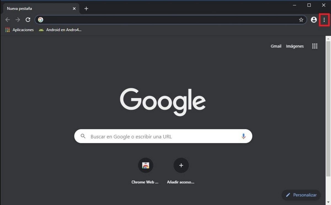331x205 pixels.
Task: Click the back navigation arrow
Action: click(x=8, y=20)
